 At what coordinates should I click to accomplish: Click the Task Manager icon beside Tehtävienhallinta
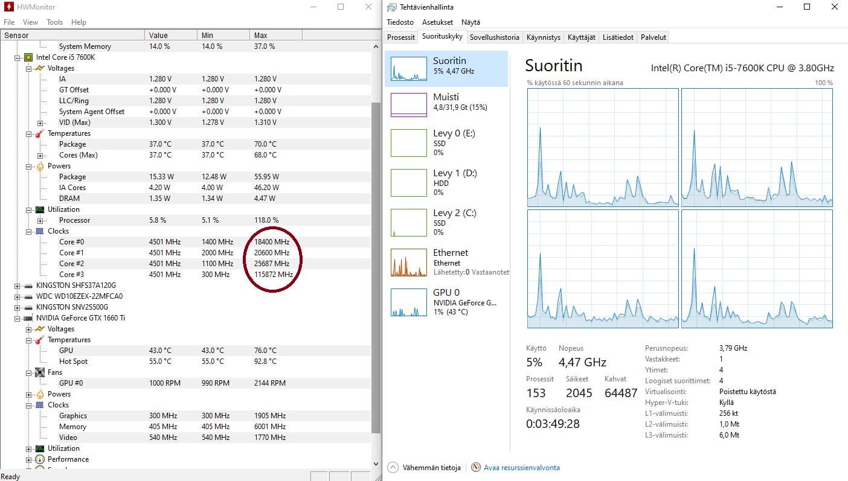[391, 7]
